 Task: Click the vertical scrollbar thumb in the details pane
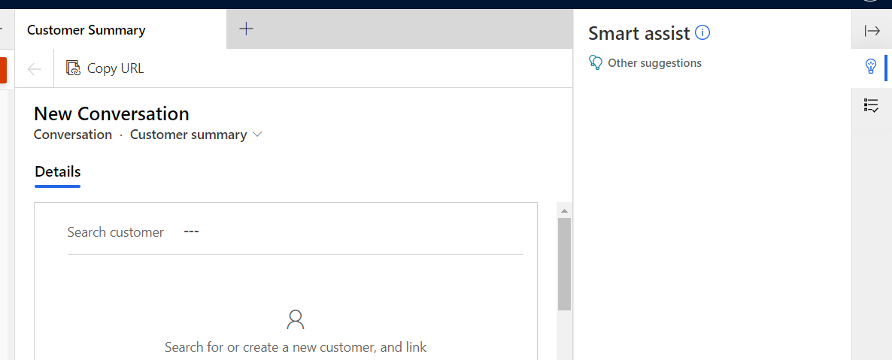[x=564, y=264]
